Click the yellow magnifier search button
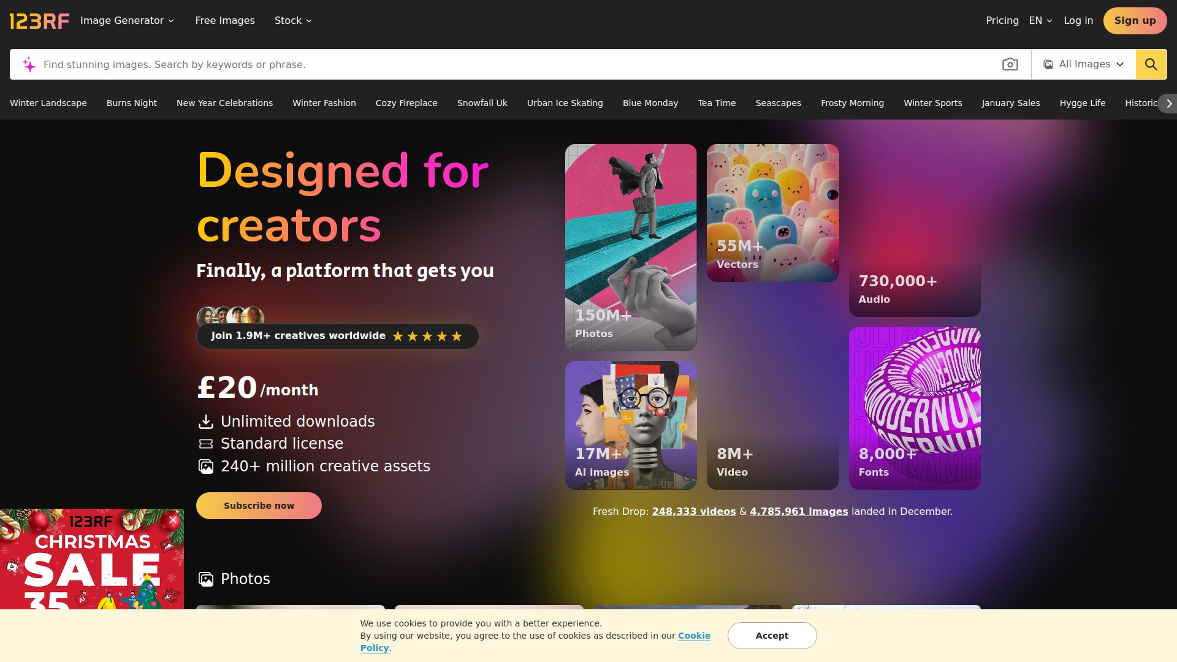Image resolution: width=1177 pixels, height=662 pixels. [1151, 64]
